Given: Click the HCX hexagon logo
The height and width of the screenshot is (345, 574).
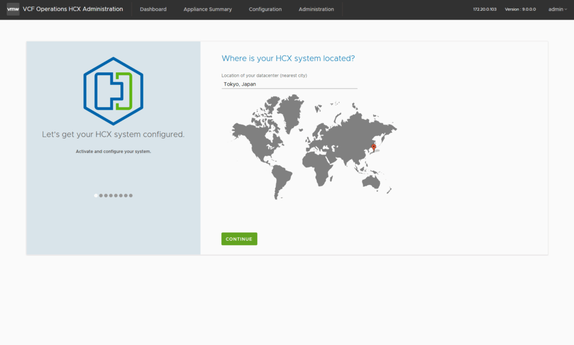Looking at the screenshot, I should point(113,91).
